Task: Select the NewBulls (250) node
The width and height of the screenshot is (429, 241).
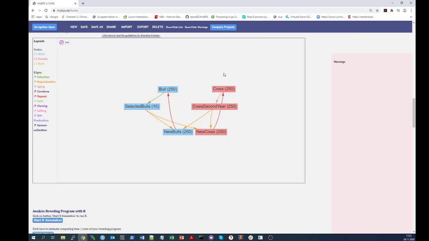Action: [178, 132]
